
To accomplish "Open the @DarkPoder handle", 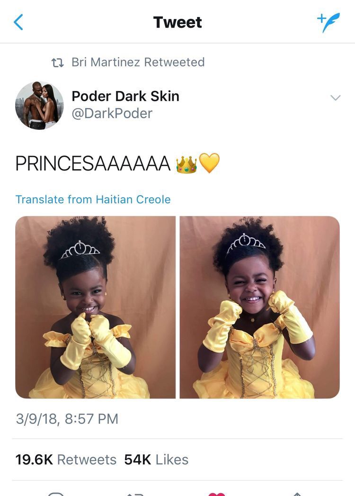I will [112, 114].
